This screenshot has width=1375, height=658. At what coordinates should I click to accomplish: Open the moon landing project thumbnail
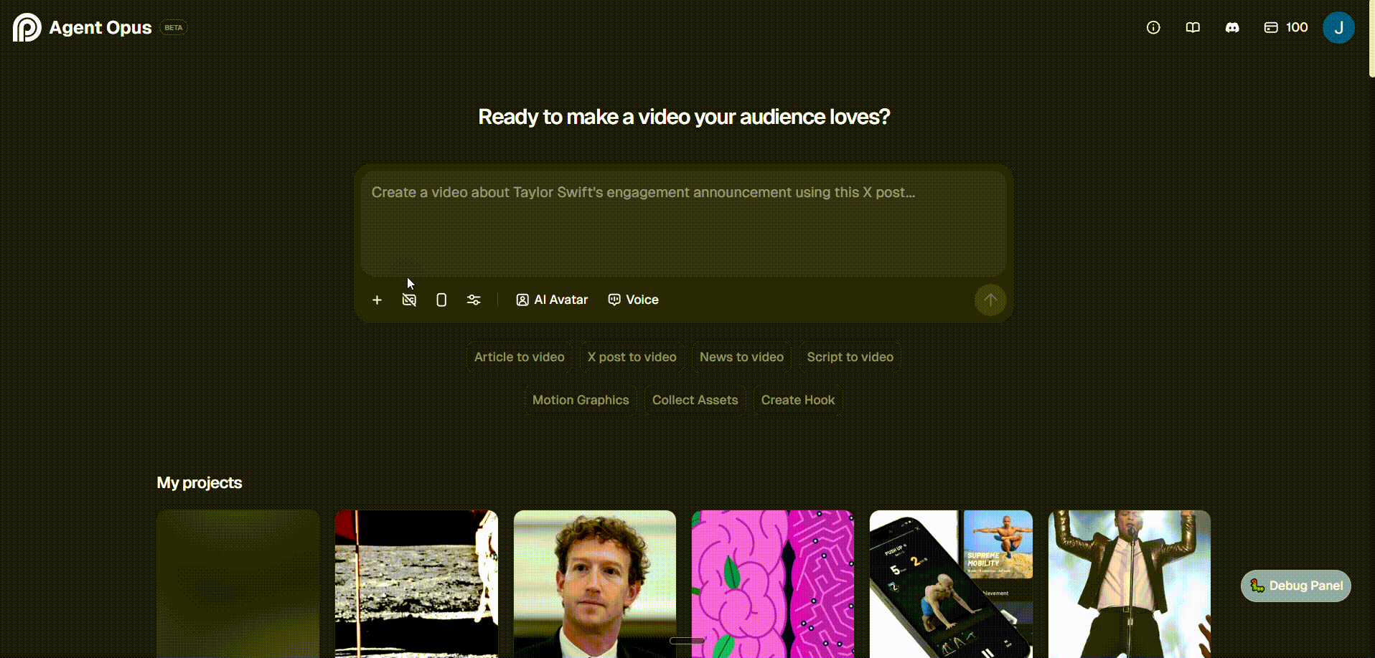click(x=416, y=583)
